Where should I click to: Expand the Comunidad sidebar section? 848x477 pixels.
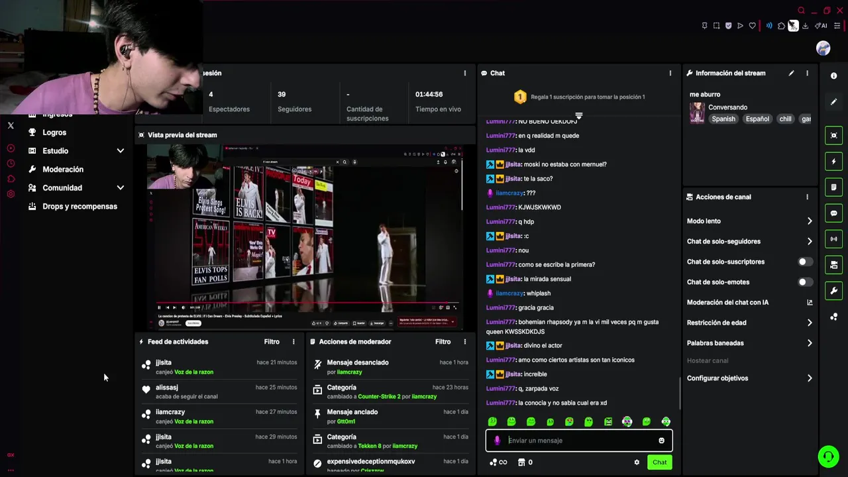coord(120,188)
